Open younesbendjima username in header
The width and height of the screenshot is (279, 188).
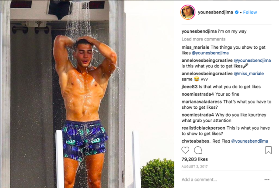[x=215, y=12]
